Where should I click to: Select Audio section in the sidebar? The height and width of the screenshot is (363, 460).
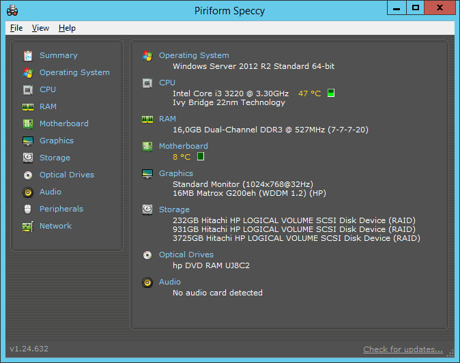tap(51, 192)
